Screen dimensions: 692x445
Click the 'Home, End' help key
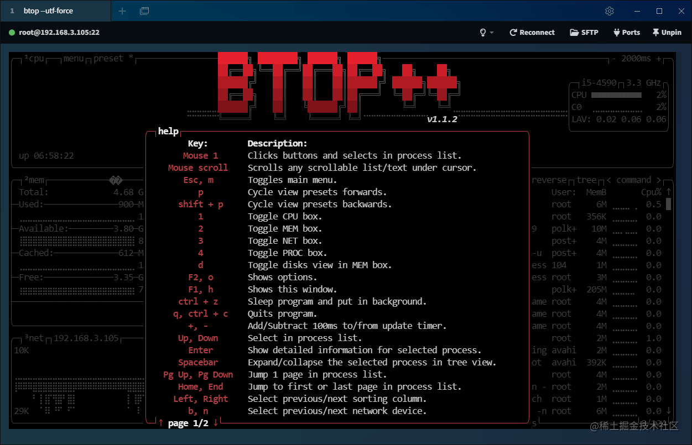coord(200,386)
